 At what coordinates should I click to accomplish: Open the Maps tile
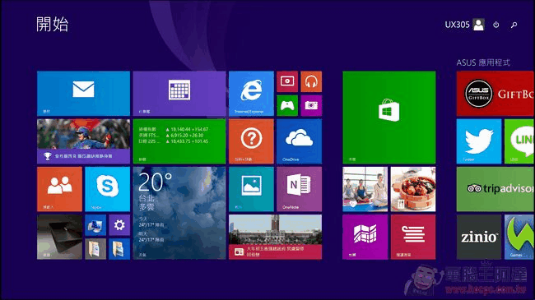pyautogui.click(x=365, y=237)
